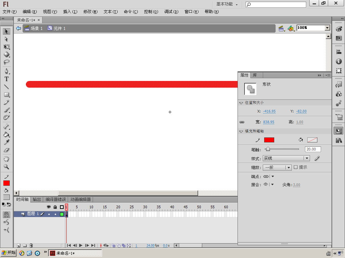The image size is (345, 258).
Task: Open the Align panel icon
Action: 339,52
